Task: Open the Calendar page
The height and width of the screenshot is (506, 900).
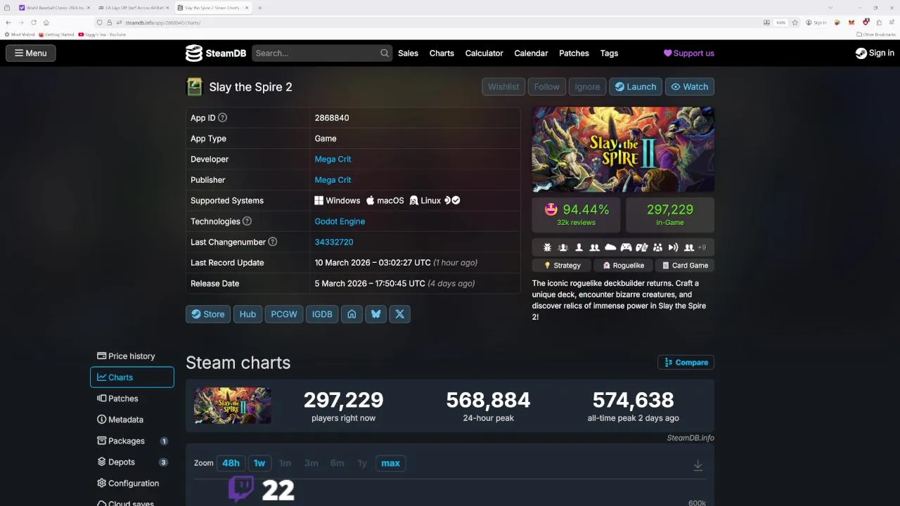Action: click(531, 53)
